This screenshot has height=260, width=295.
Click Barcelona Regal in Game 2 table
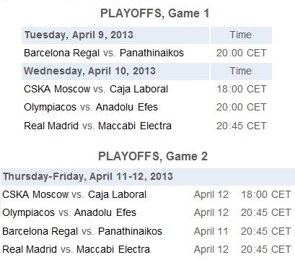click(x=40, y=231)
